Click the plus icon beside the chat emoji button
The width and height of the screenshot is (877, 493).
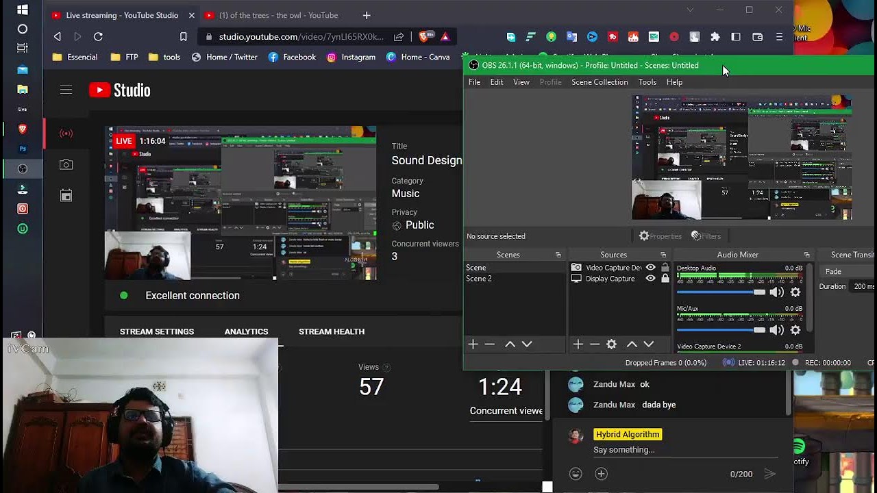pos(601,474)
